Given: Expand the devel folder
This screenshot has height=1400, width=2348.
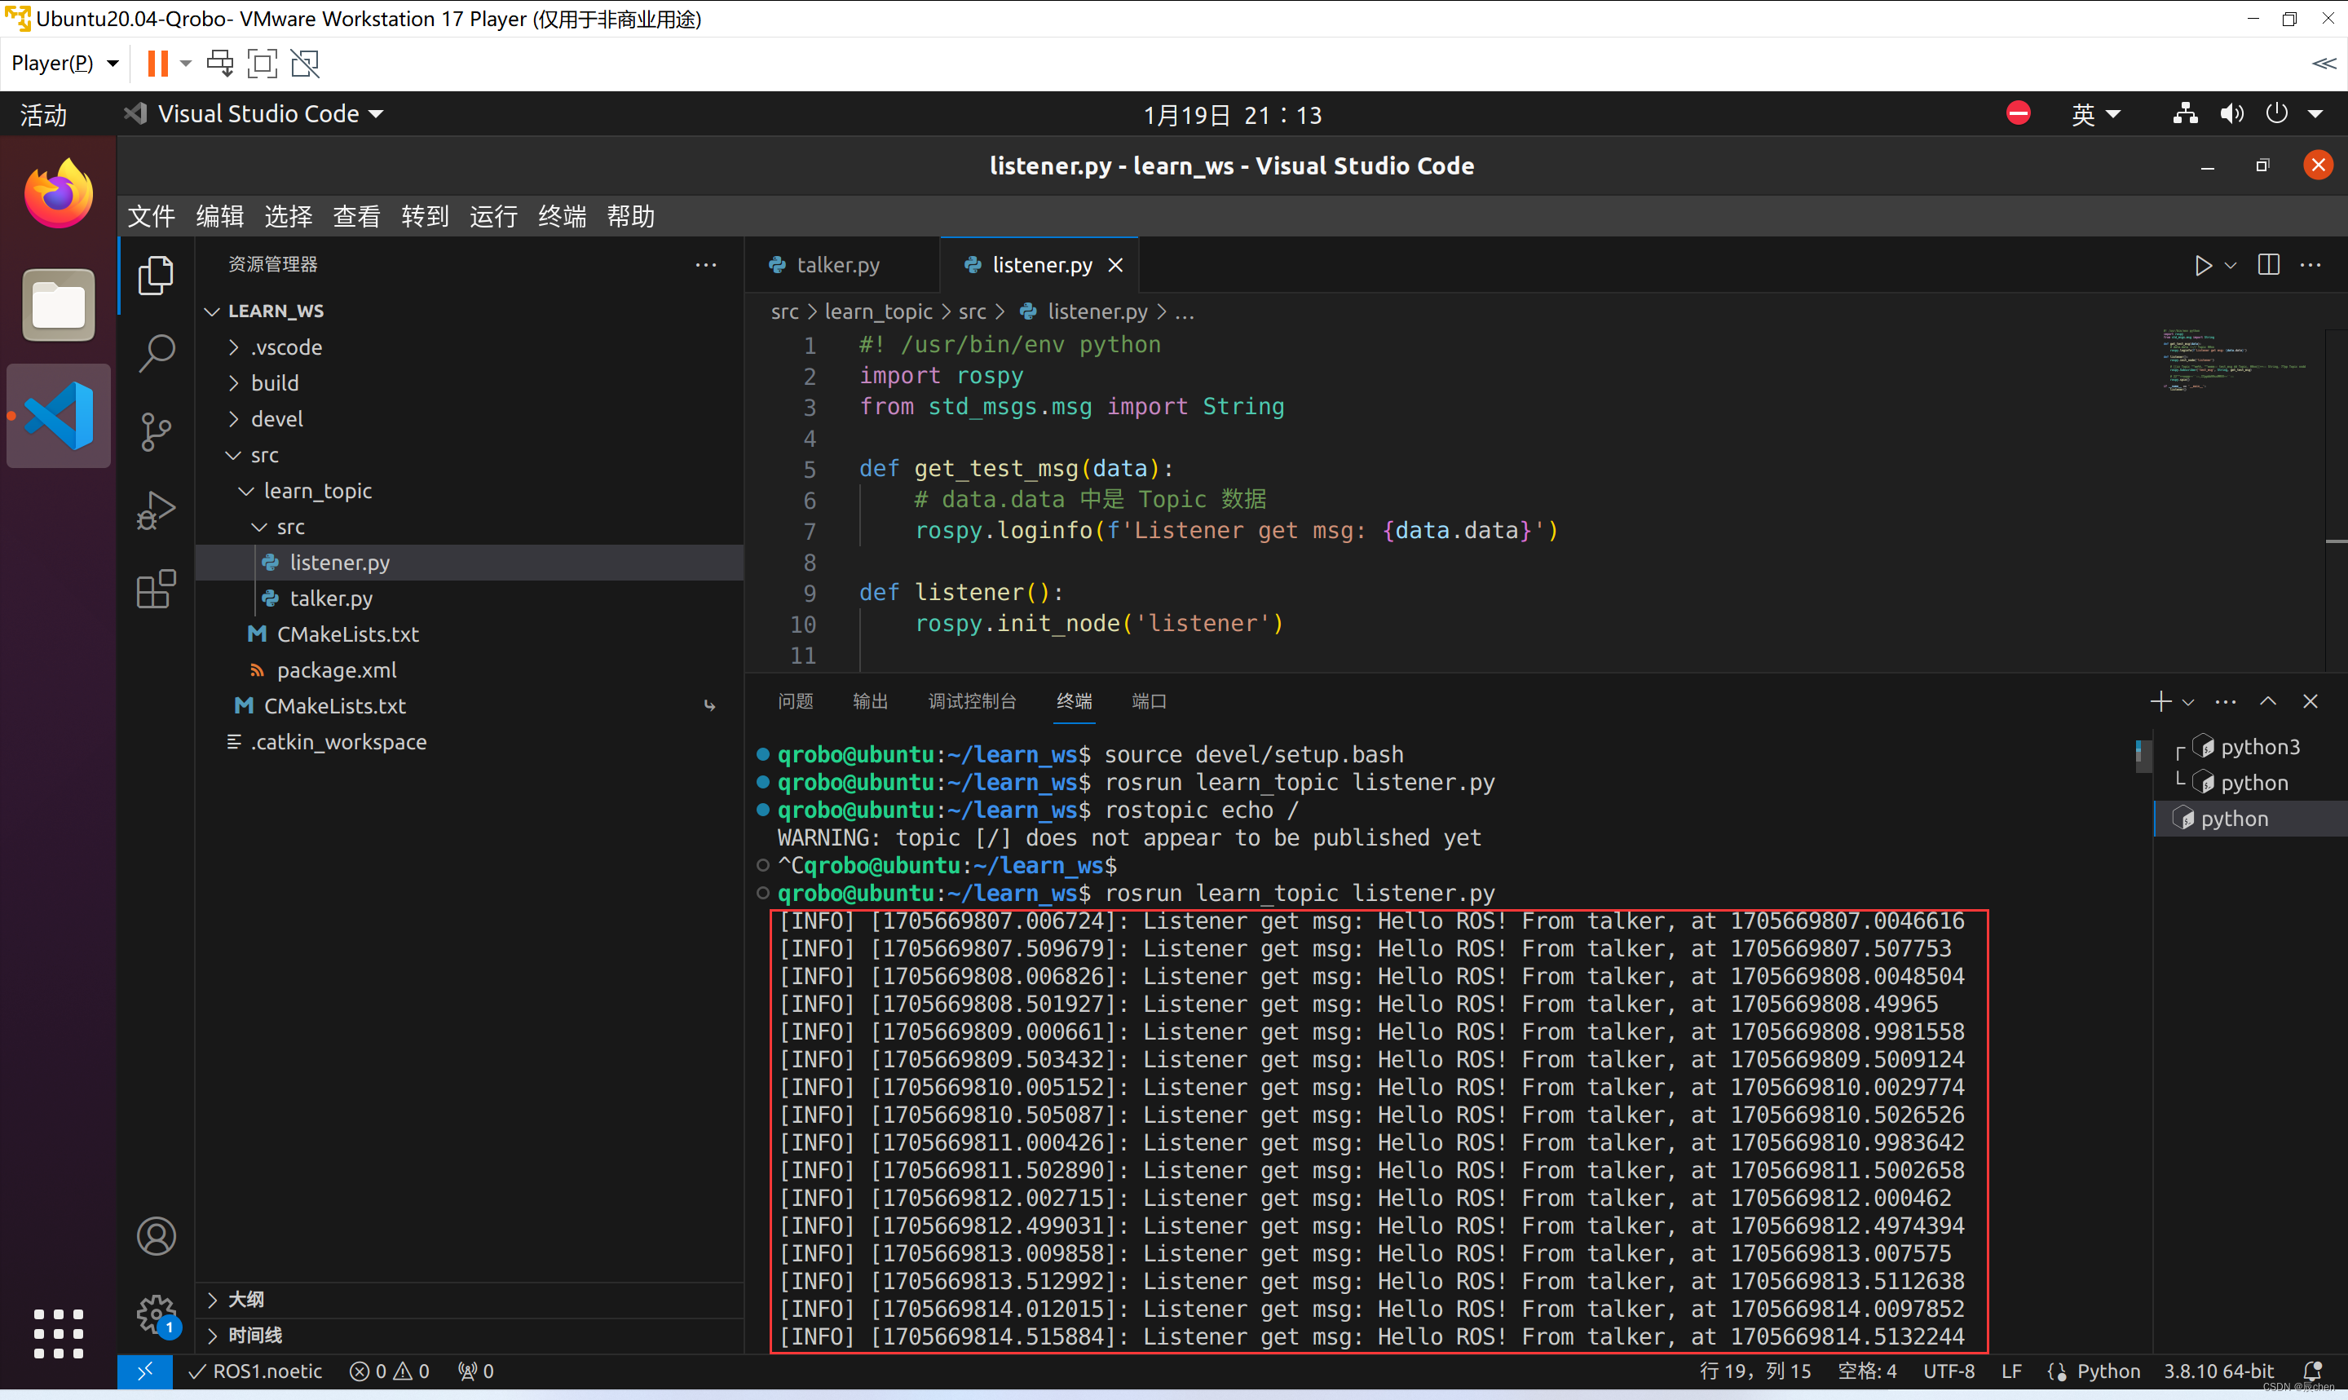Looking at the screenshot, I should (233, 419).
